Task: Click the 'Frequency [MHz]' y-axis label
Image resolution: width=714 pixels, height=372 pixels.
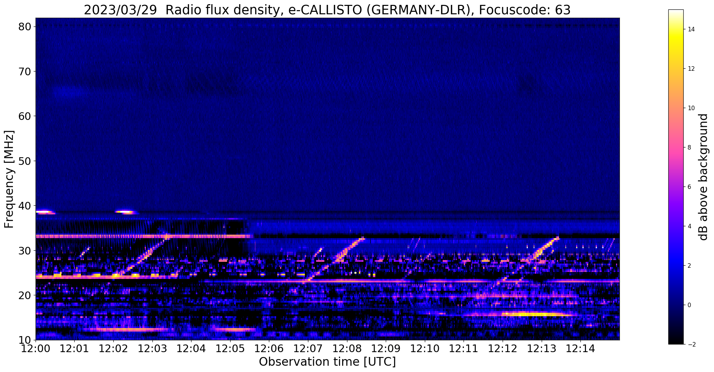Action: [9, 179]
